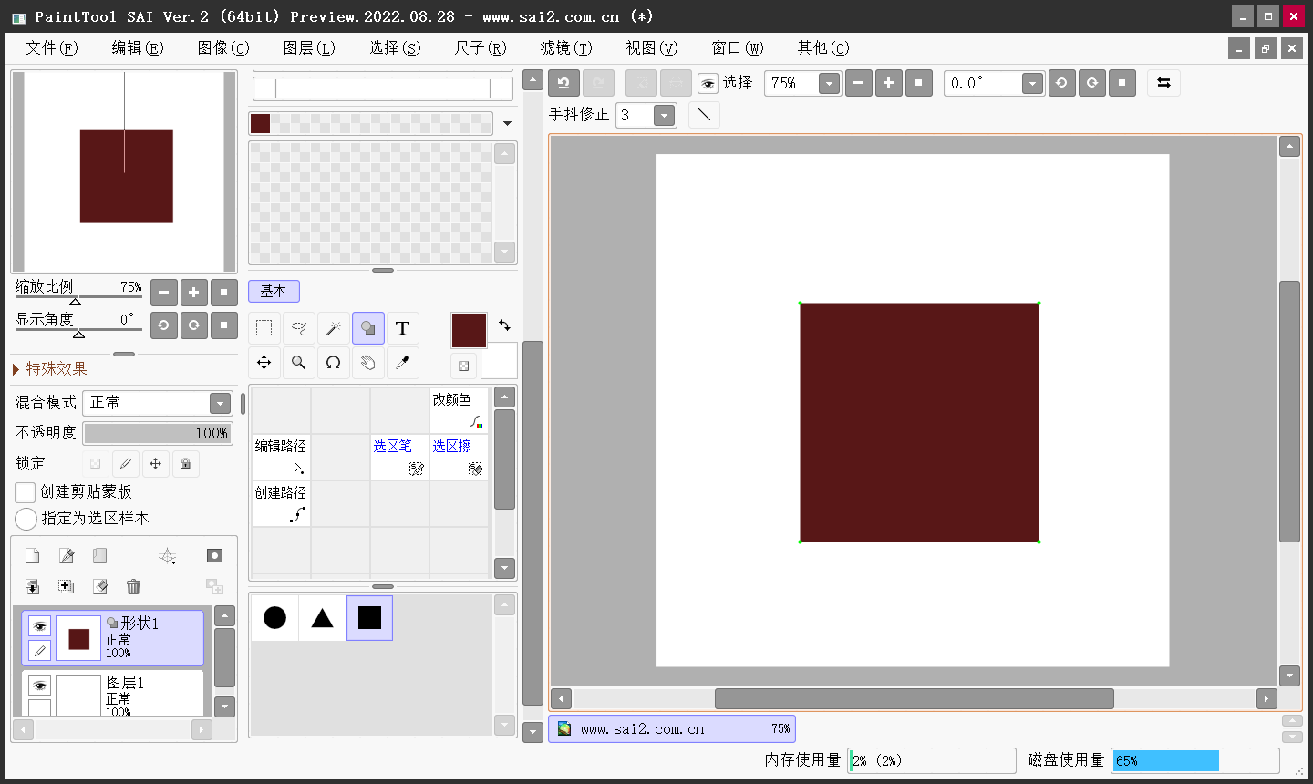
Task: Select the 选区笔 tool
Action: click(399, 457)
